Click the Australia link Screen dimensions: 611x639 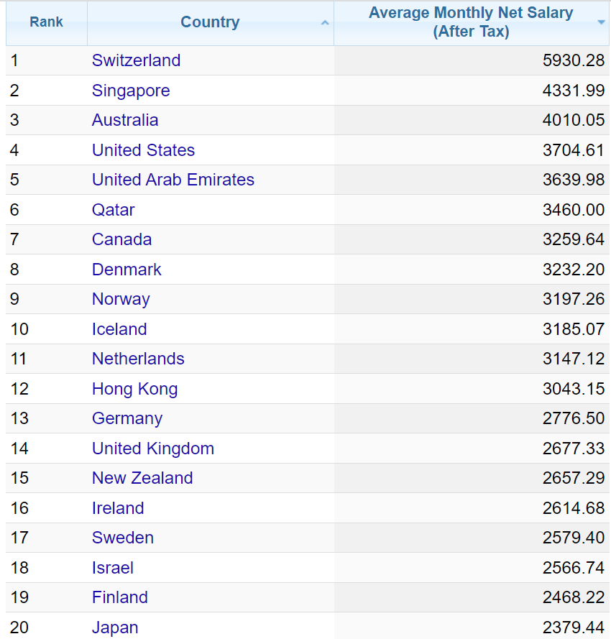coord(125,120)
